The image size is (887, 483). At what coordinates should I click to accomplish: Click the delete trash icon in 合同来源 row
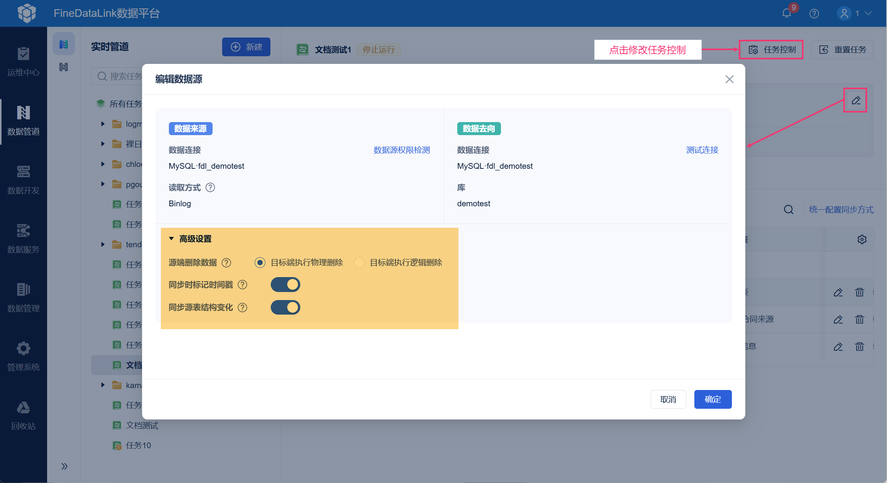pyautogui.click(x=859, y=319)
